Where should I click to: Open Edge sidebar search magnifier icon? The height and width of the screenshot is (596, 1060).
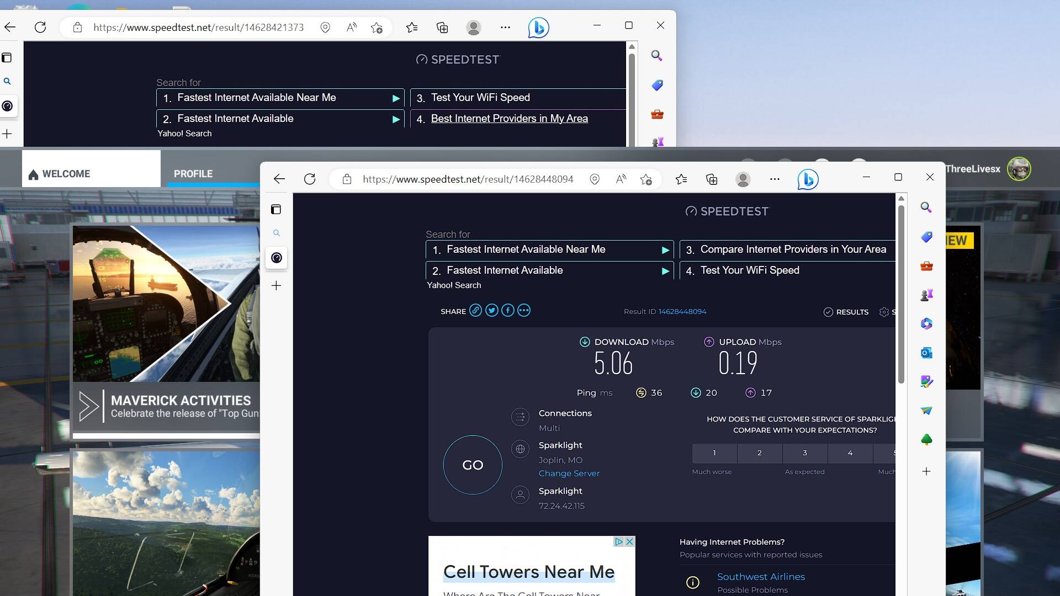click(926, 207)
